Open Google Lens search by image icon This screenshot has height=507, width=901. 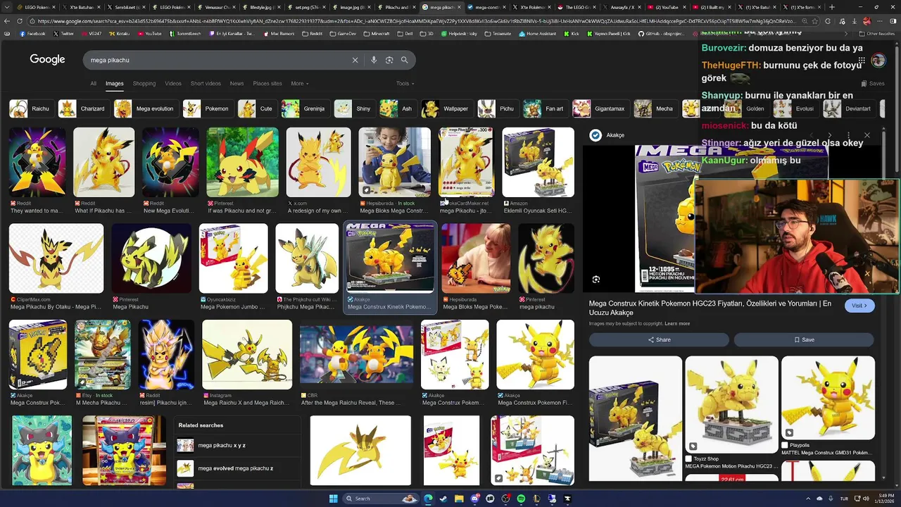point(389,60)
